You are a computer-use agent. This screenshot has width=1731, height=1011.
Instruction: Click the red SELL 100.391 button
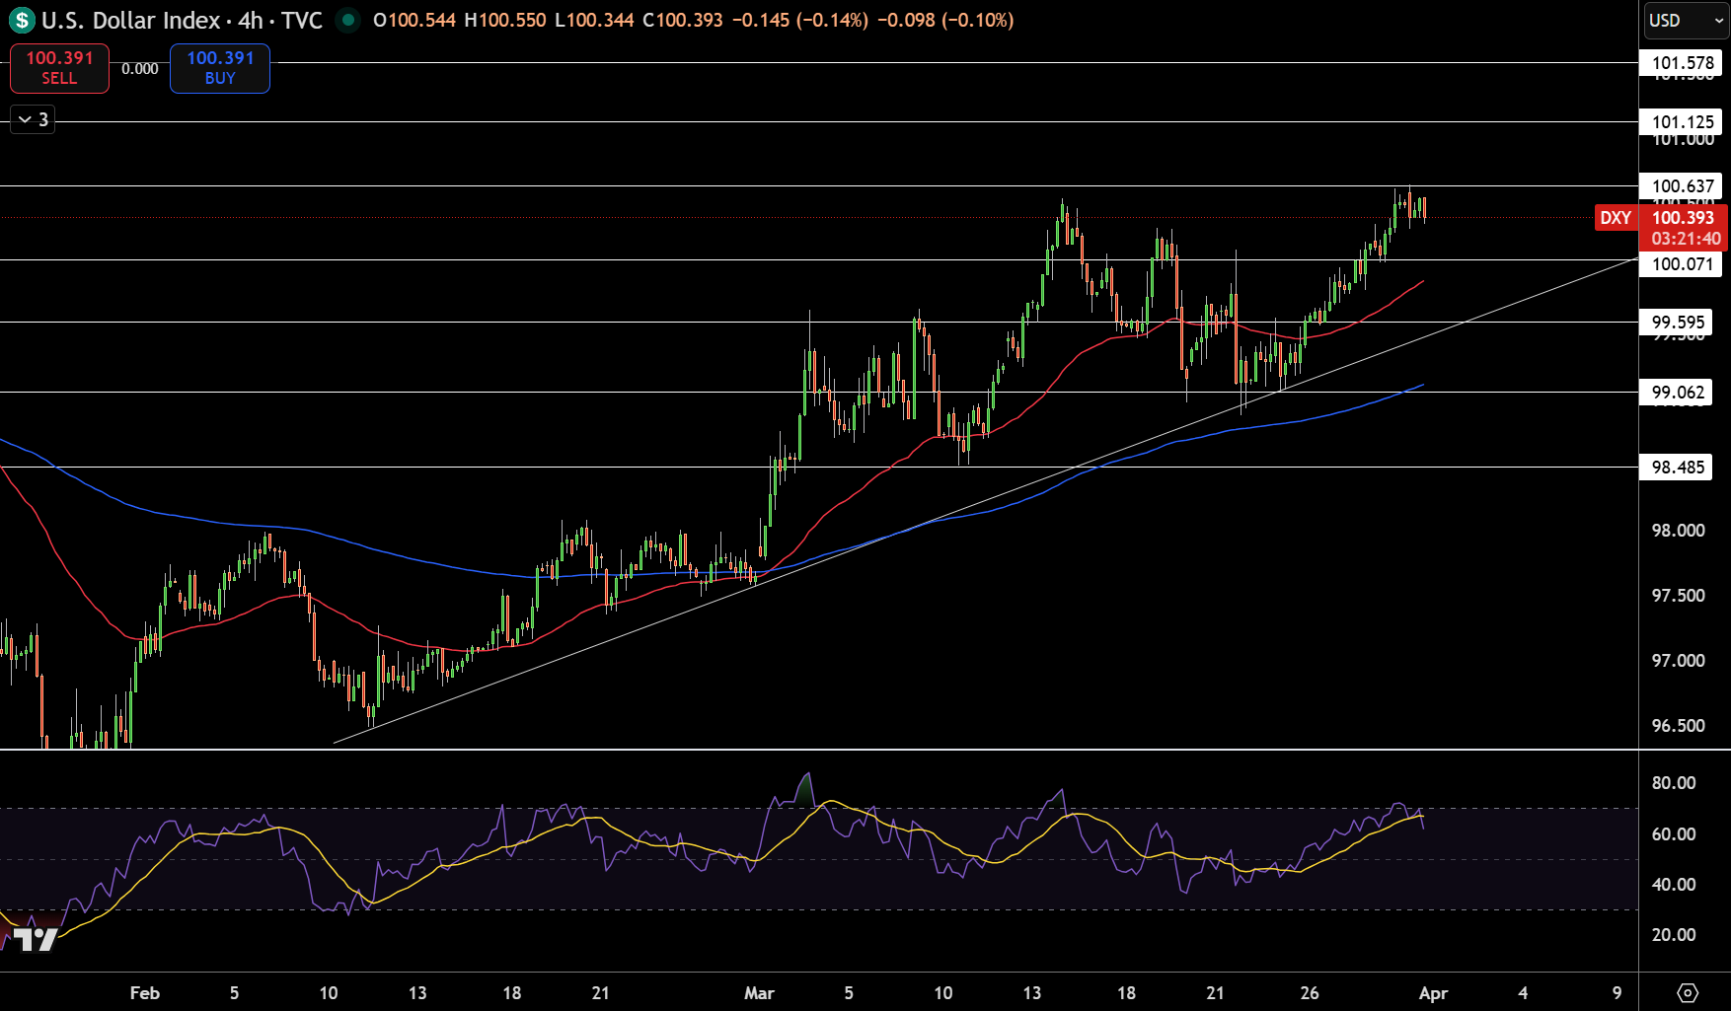(x=59, y=68)
